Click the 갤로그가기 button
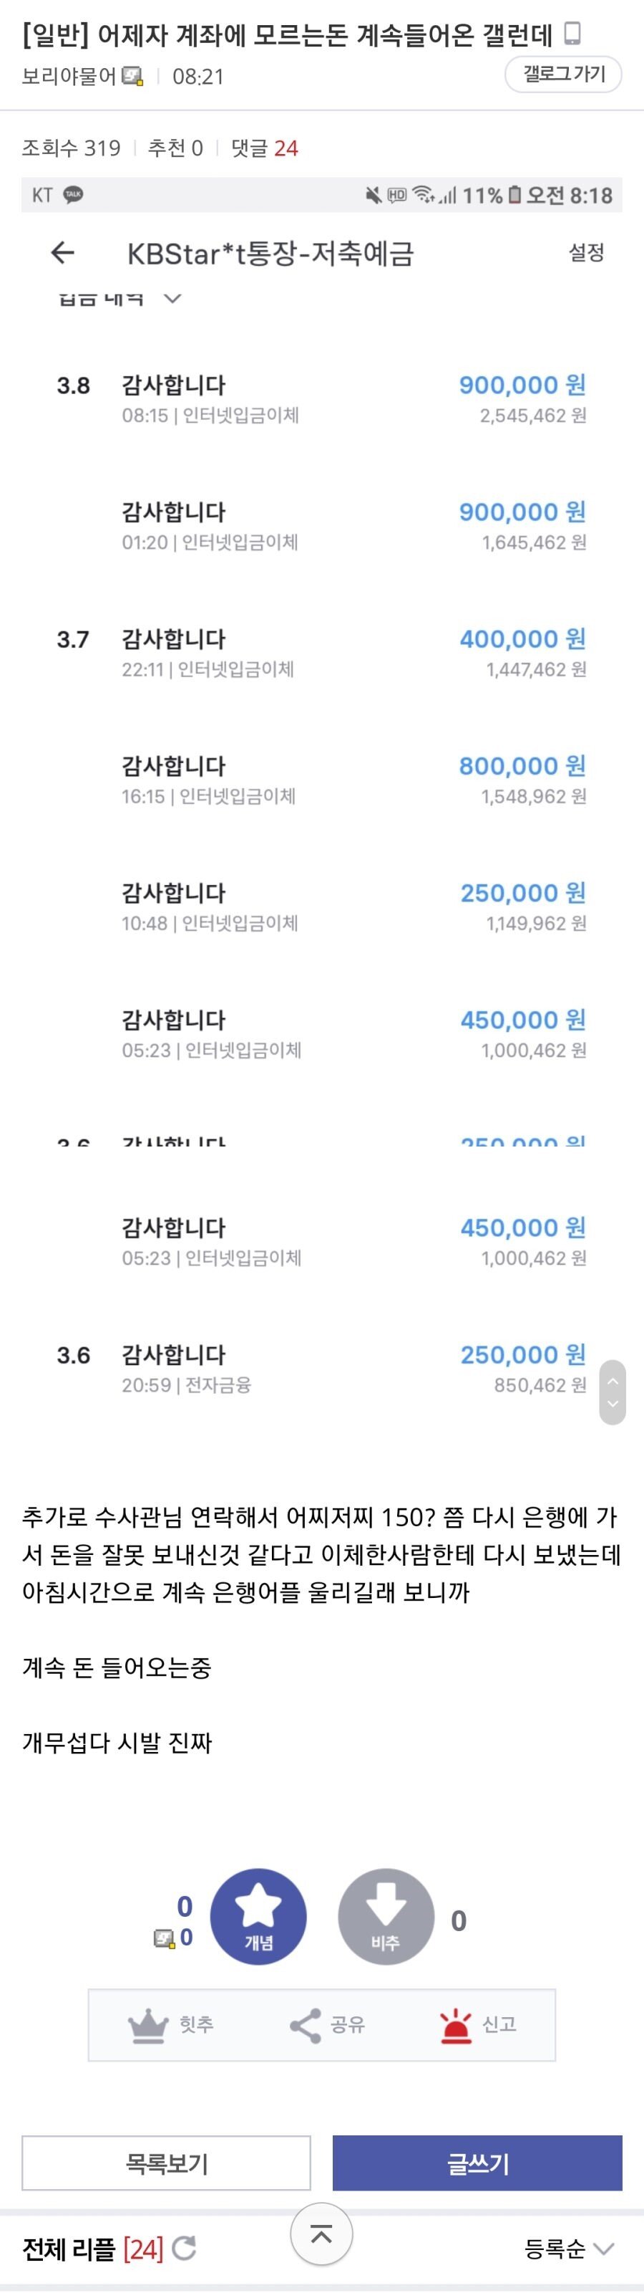The width and height of the screenshot is (644, 2293). point(563,74)
